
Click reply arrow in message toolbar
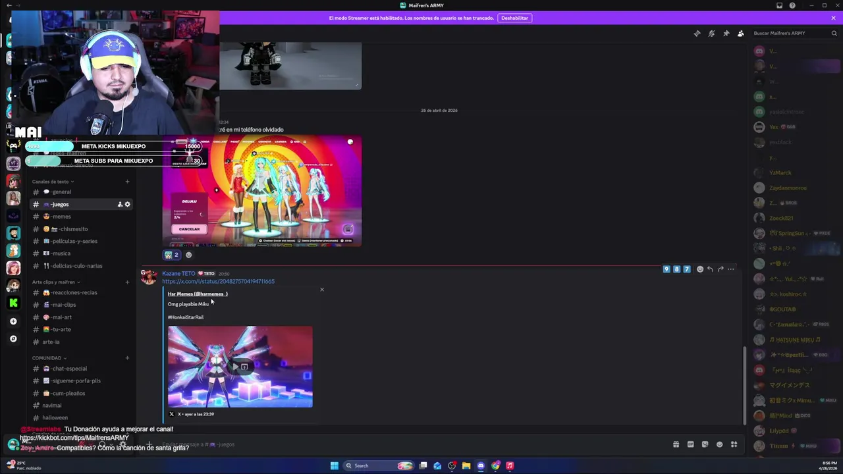710,269
